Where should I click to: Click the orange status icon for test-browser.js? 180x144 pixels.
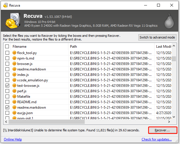14,85
